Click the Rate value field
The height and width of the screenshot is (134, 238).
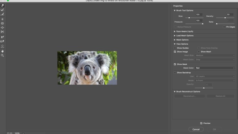tap(230, 21)
